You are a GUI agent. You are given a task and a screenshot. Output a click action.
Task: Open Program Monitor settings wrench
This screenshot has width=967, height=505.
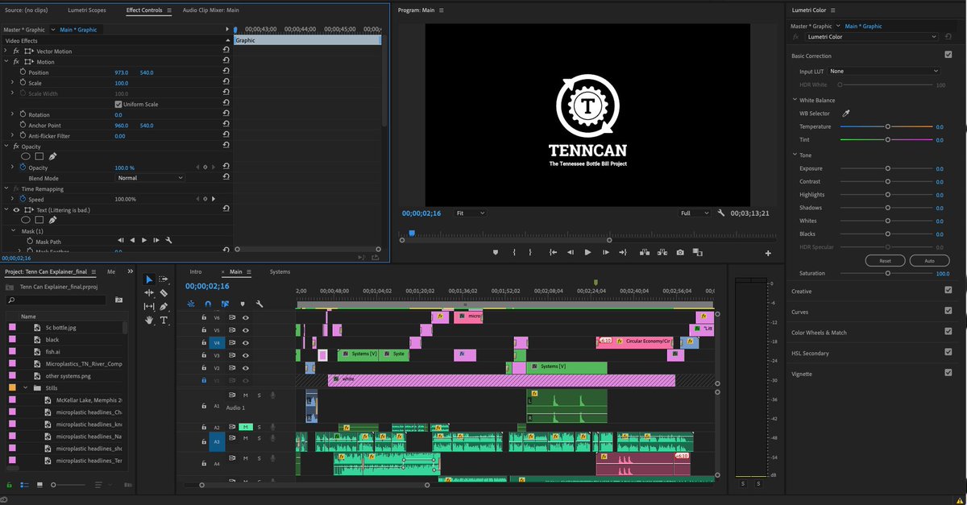(x=720, y=213)
